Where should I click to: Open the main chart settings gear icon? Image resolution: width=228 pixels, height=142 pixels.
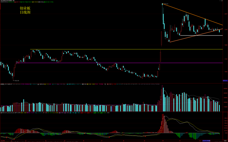tap(14, 1)
